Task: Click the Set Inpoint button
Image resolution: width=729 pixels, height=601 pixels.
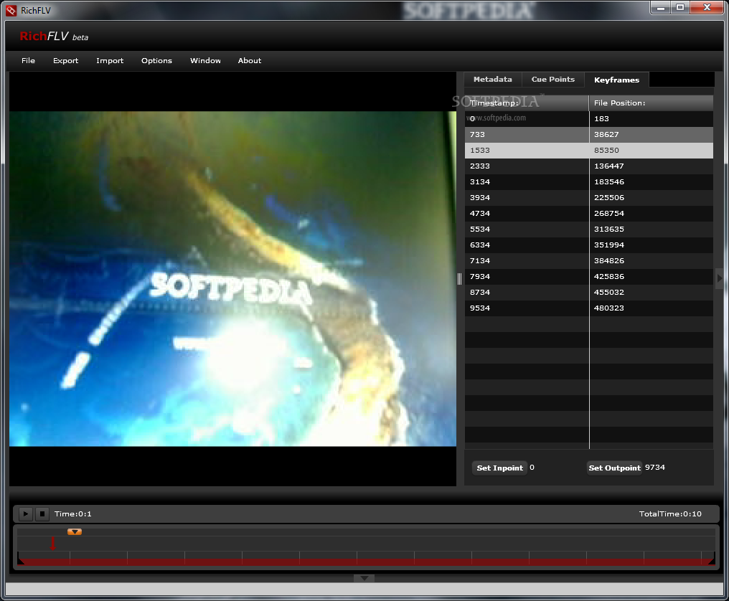Action: (x=500, y=468)
